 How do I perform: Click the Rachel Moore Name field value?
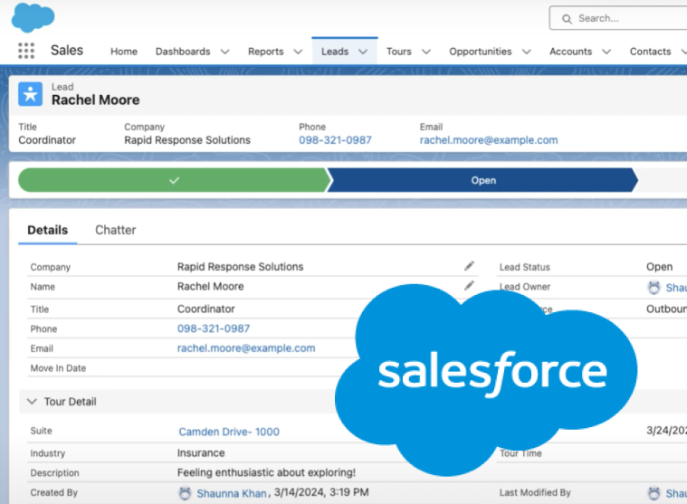click(x=210, y=286)
